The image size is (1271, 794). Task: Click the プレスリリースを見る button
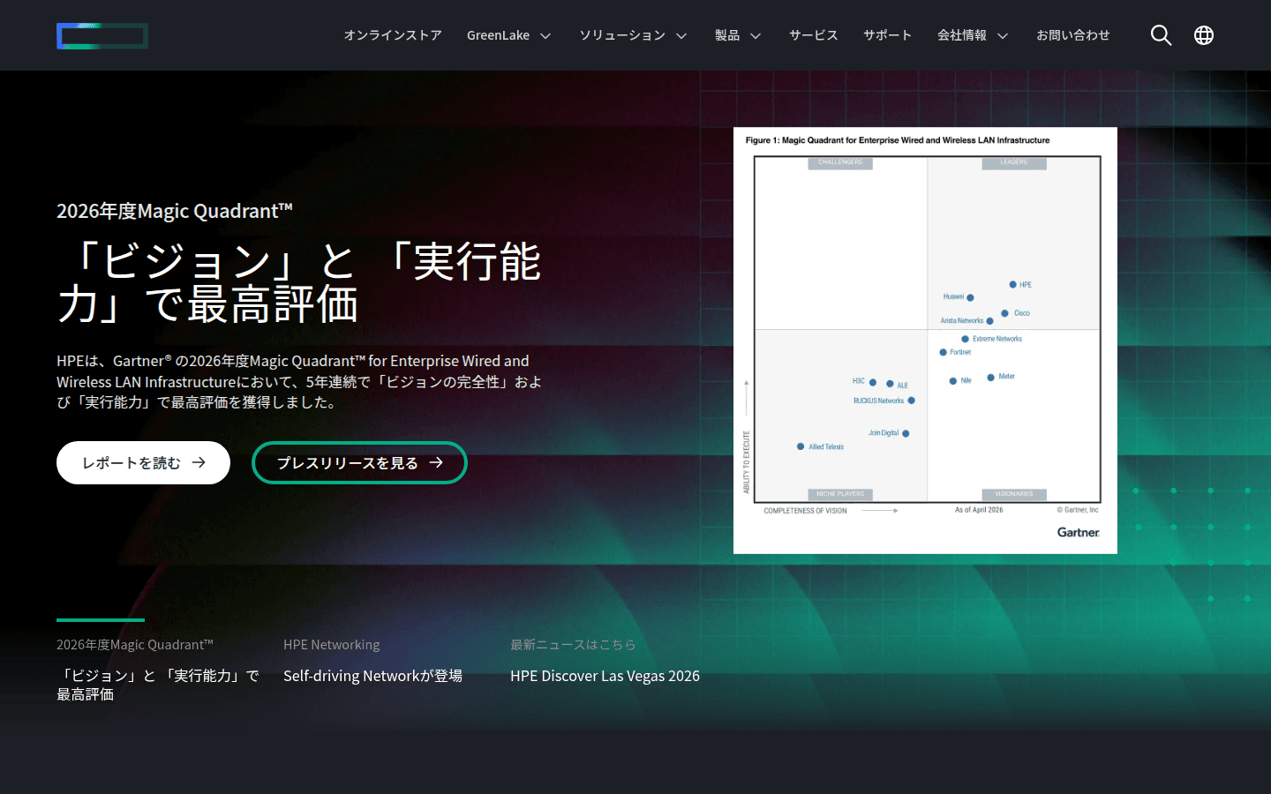pyautogui.click(x=359, y=463)
